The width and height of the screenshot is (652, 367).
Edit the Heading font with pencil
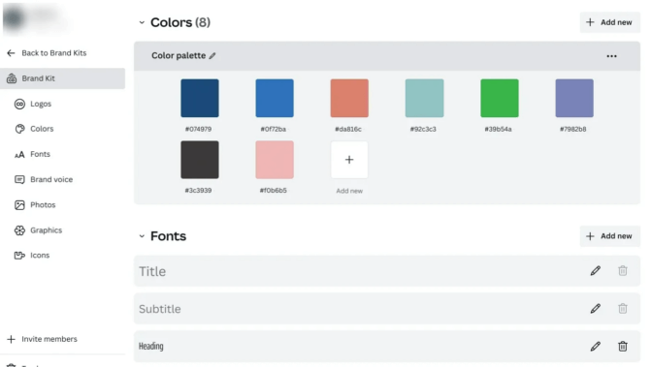coord(595,347)
